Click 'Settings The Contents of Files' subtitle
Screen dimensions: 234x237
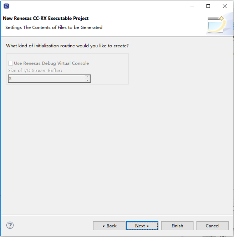(54, 27)
